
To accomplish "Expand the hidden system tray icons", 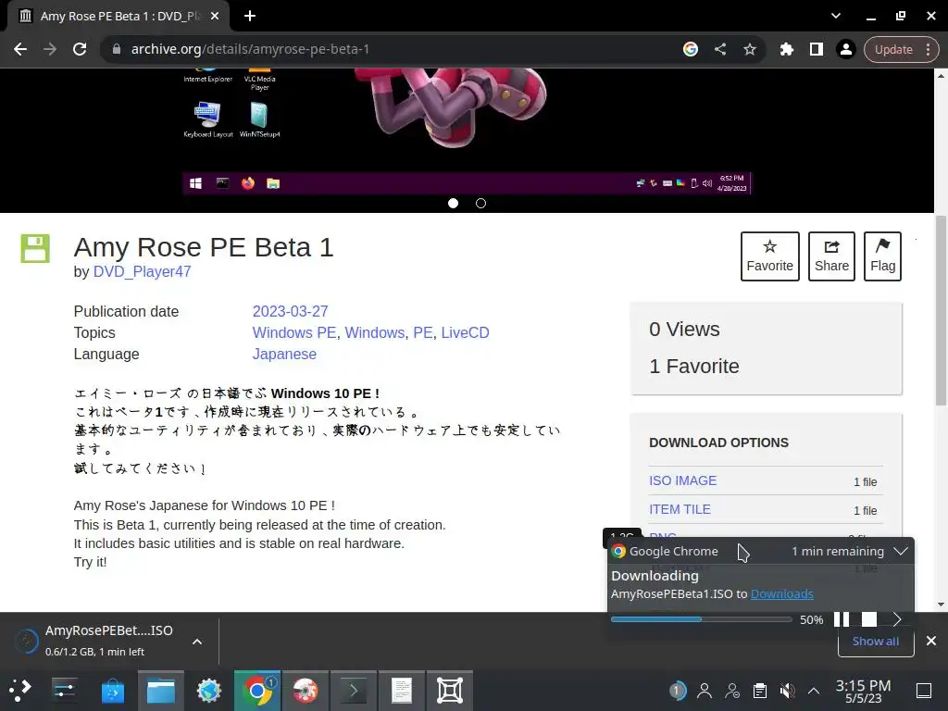I will click(814, 691).
